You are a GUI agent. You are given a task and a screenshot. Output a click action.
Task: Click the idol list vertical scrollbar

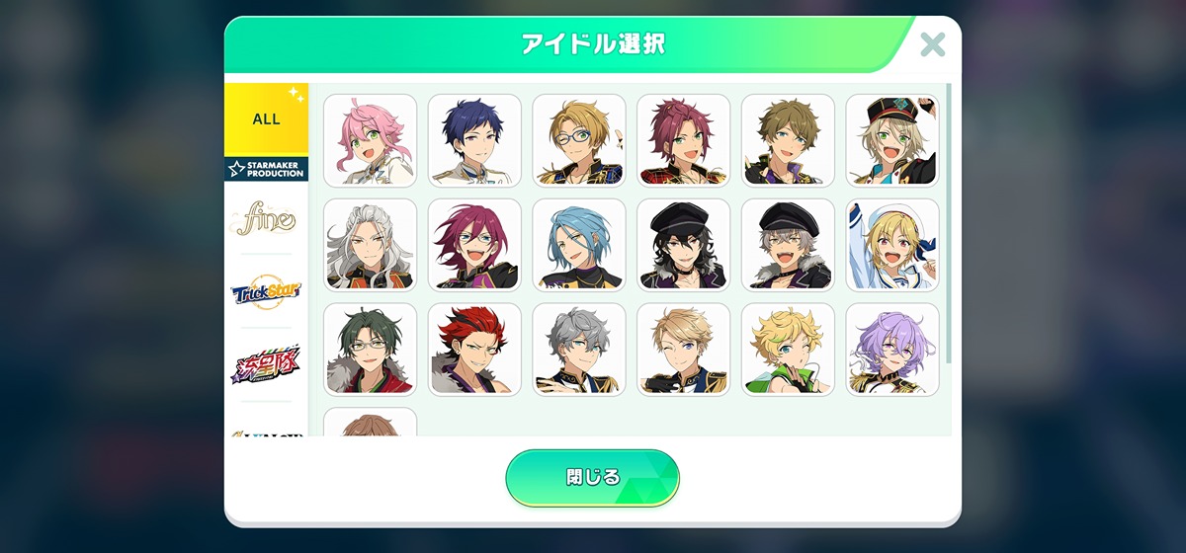(949, 223)
